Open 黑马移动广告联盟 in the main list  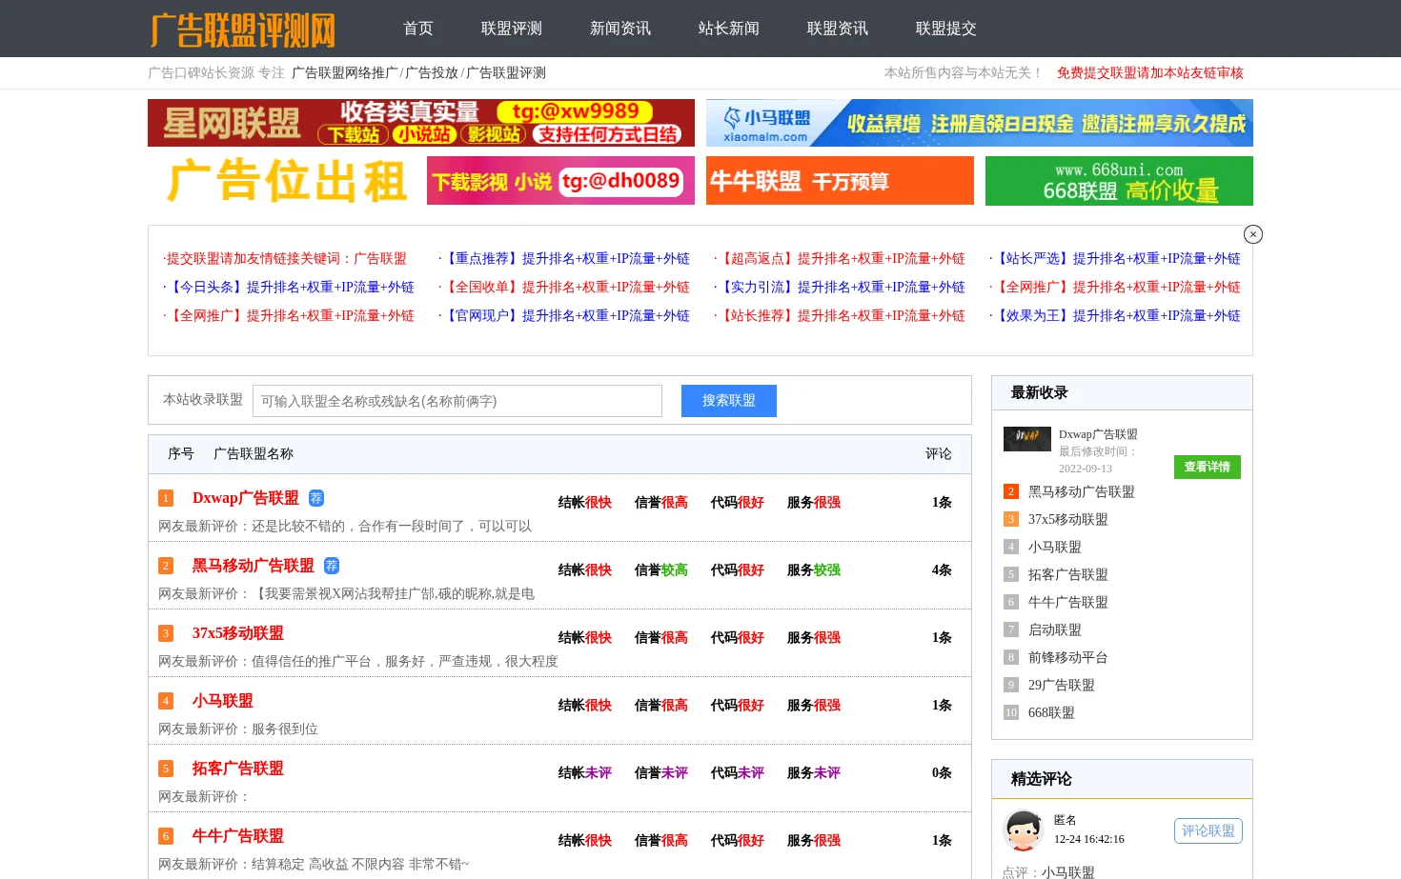click(254, 566)
